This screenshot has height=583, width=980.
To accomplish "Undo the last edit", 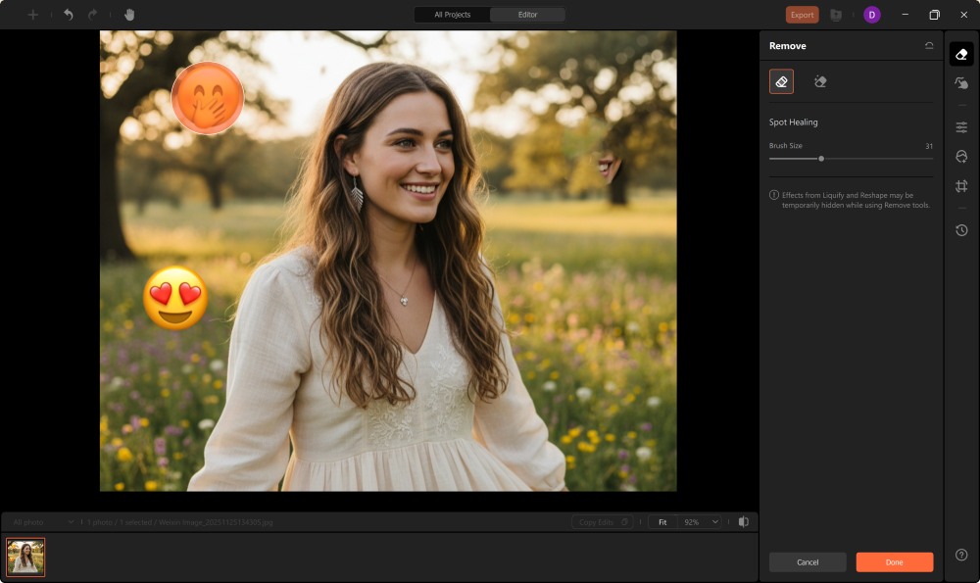I will tap(66, 14).
